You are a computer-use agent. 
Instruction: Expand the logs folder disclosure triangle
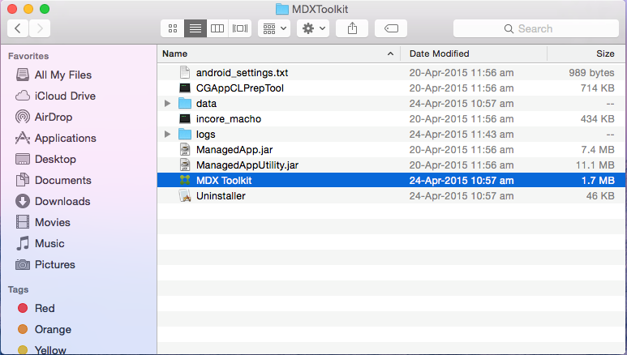(167, 134)
